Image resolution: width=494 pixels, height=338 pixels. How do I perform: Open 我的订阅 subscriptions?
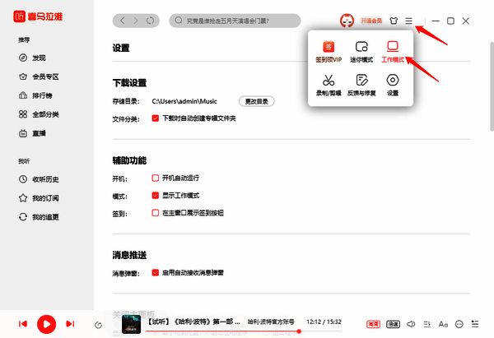[39, 198]
